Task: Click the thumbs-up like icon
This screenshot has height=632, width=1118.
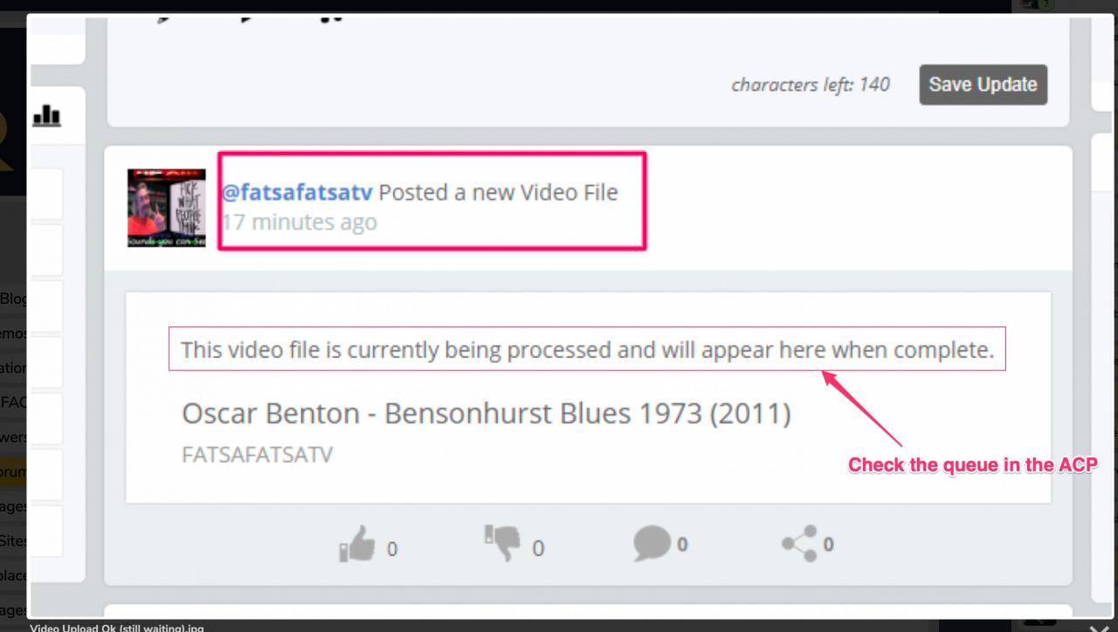Action: point(356,546)
